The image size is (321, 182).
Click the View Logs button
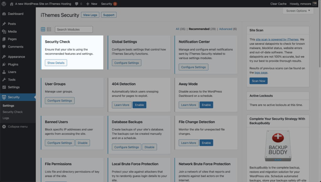90,15
